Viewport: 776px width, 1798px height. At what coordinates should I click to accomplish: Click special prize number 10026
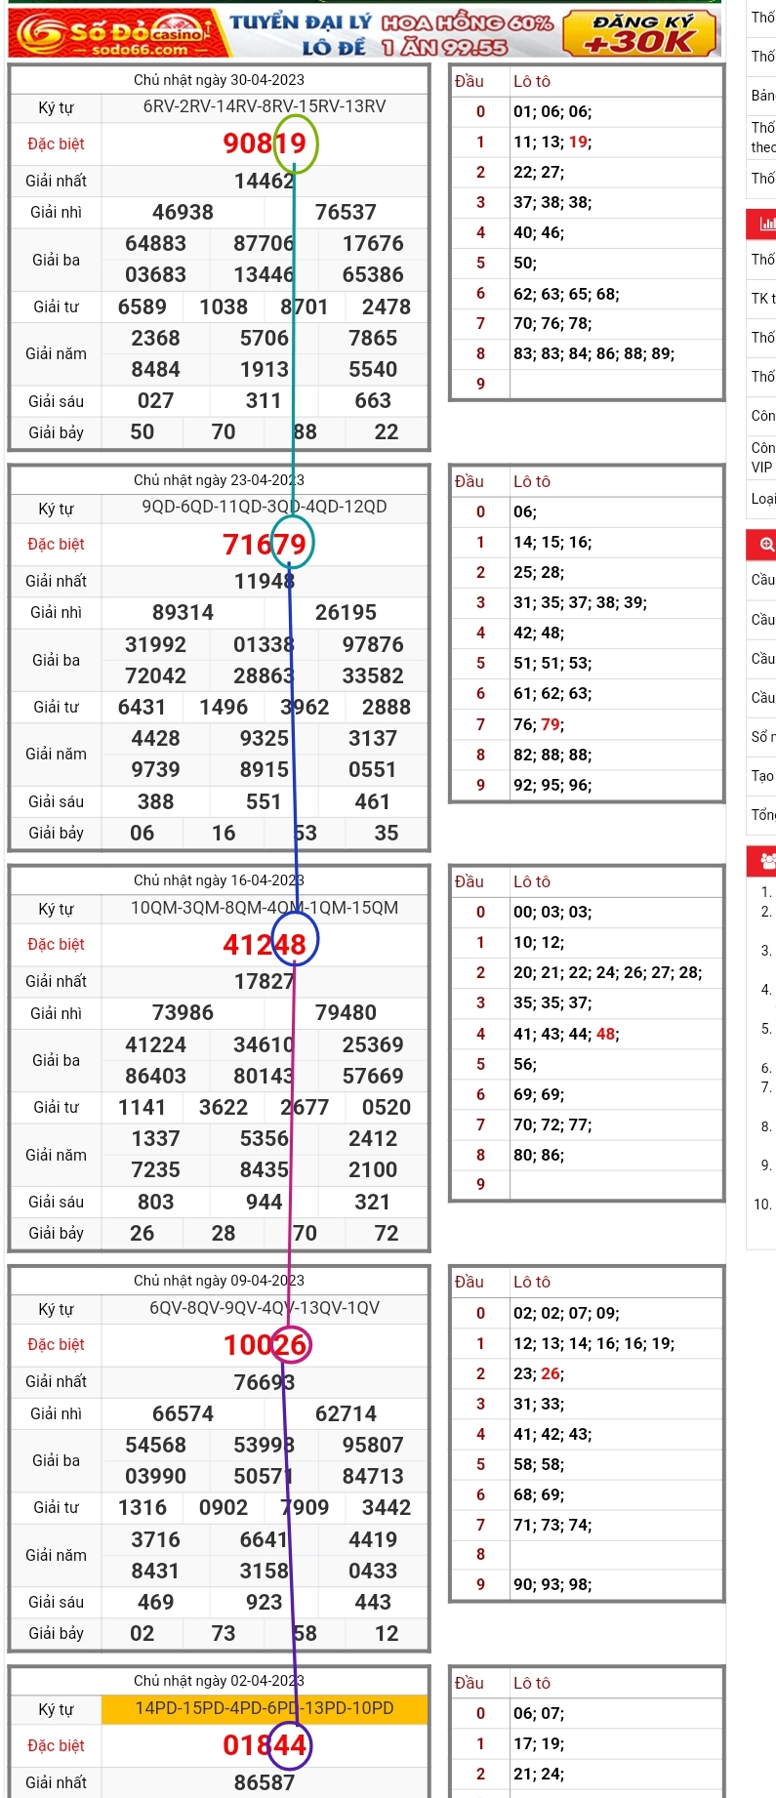coord(265,1344)
